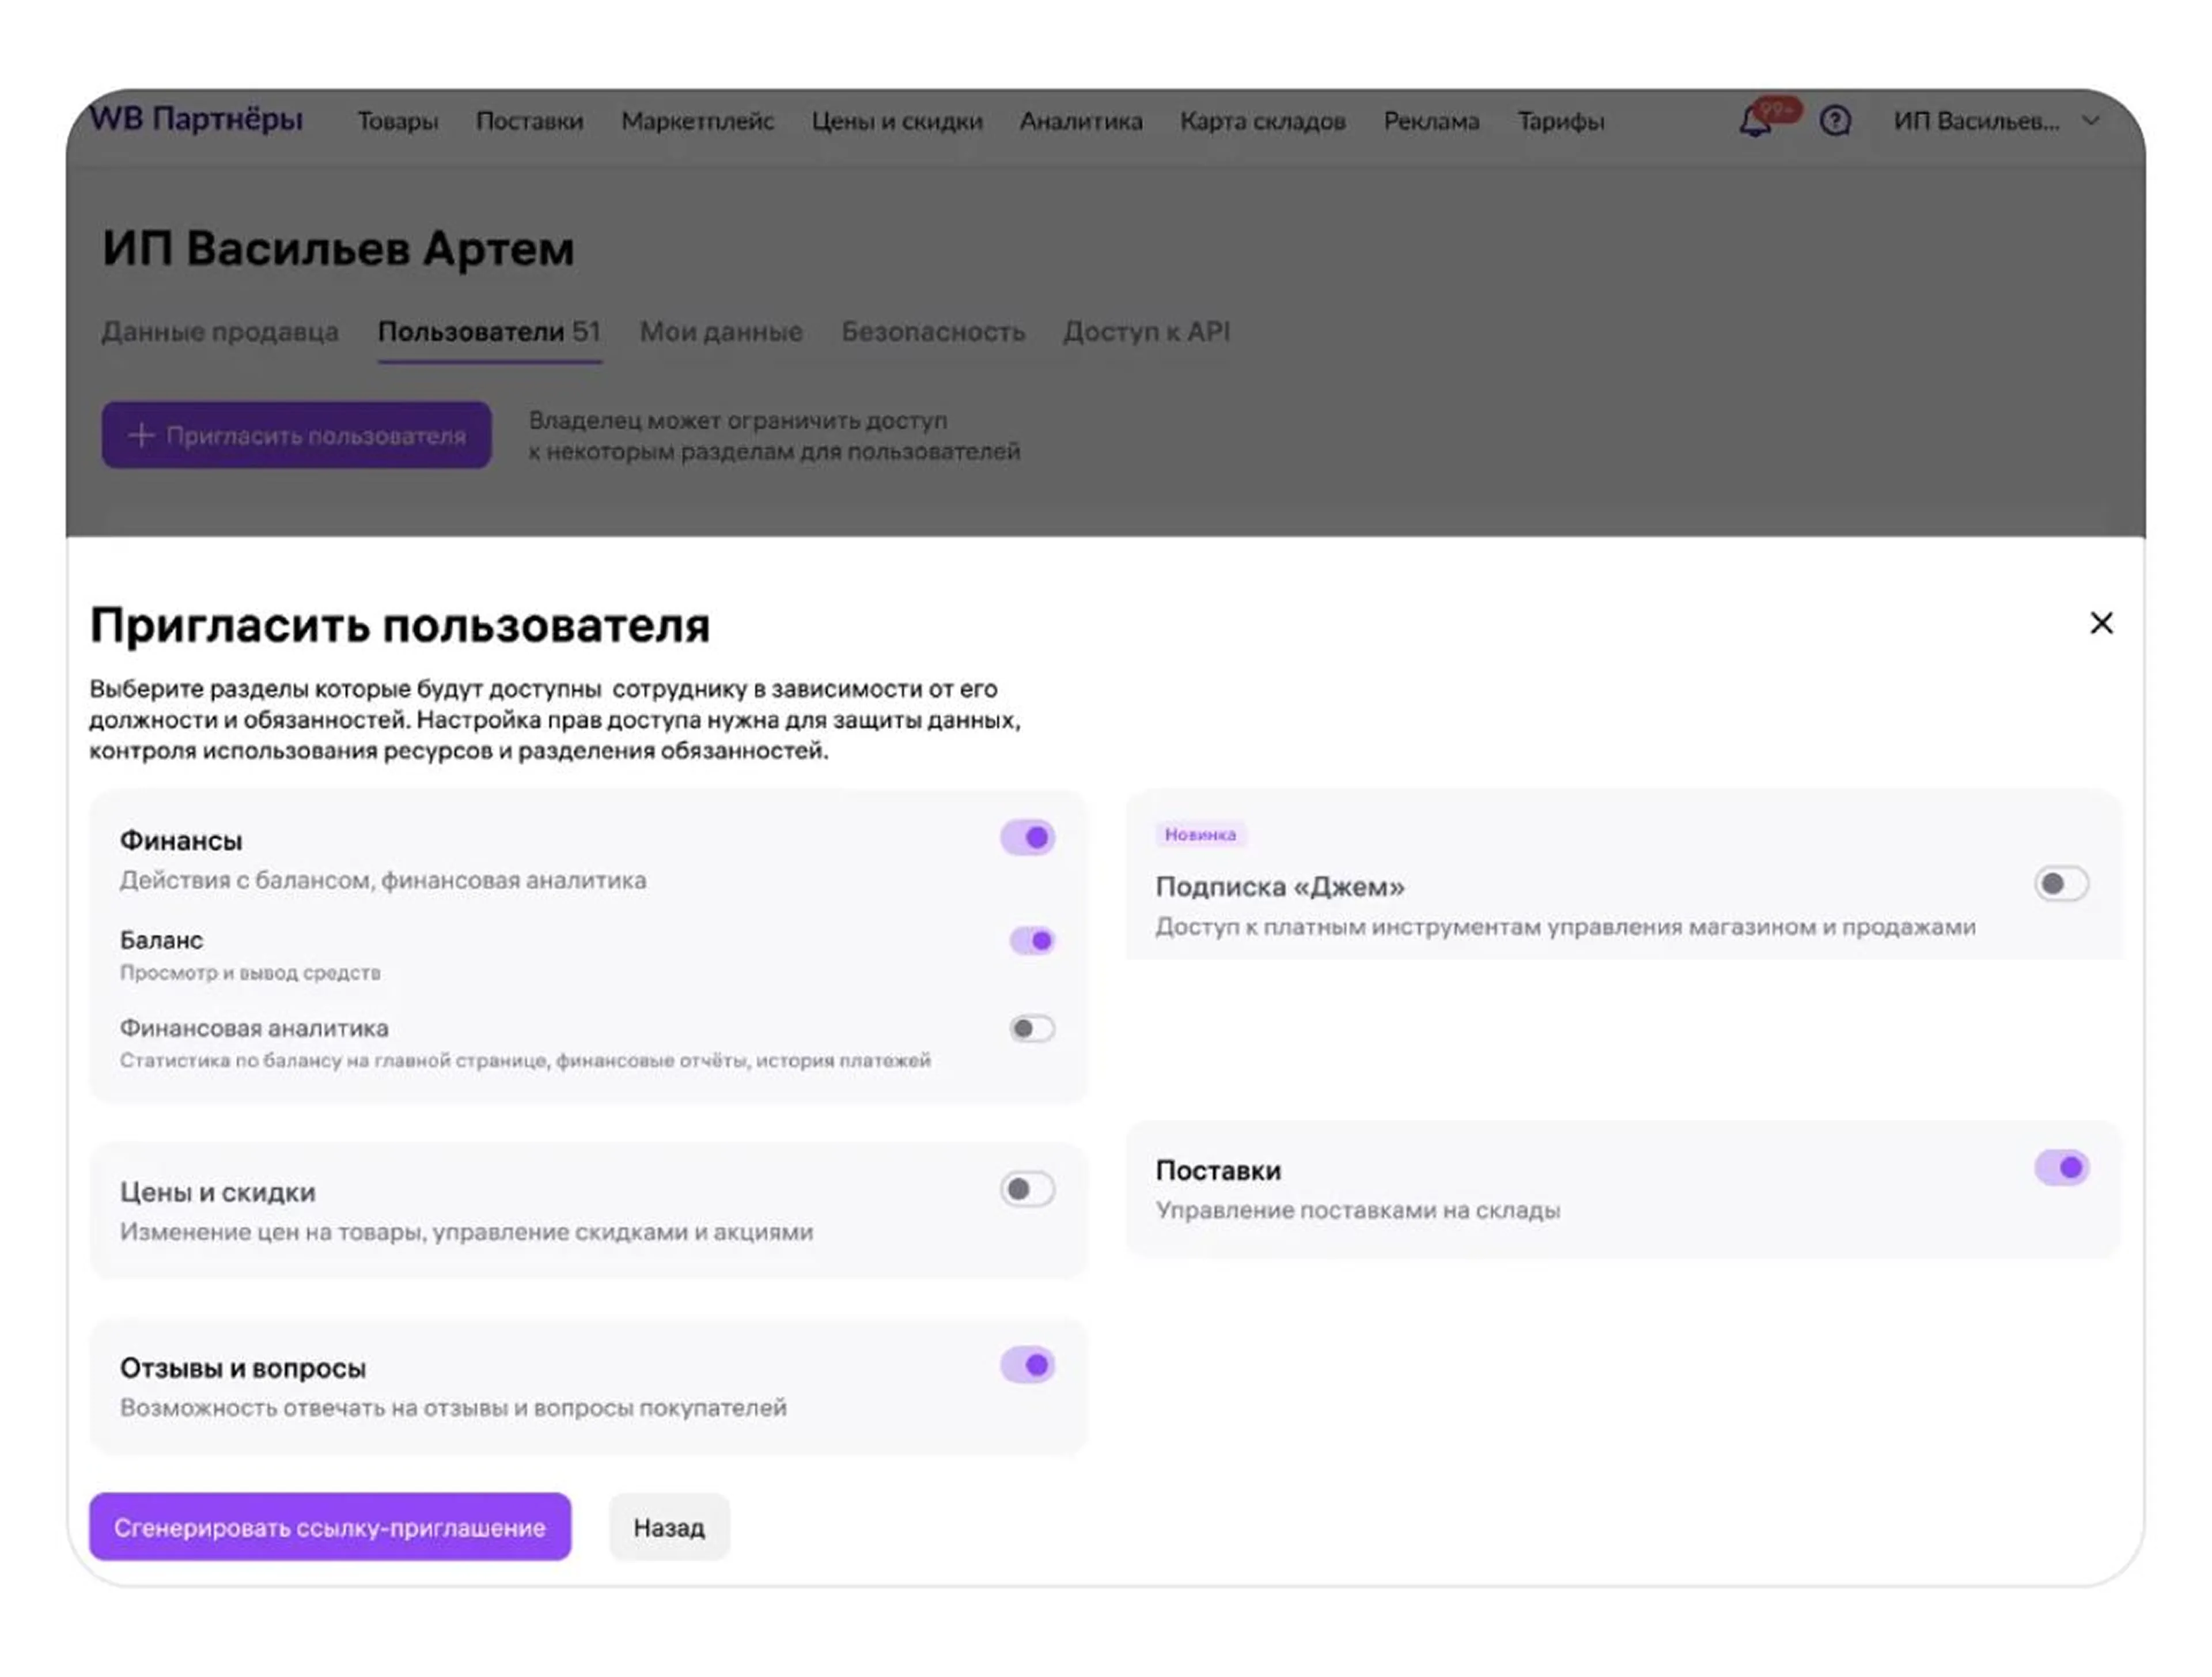The image size is (2212, 1677).
Task: Click the notifications bell icon
Action: click(x=1755, y=122)
